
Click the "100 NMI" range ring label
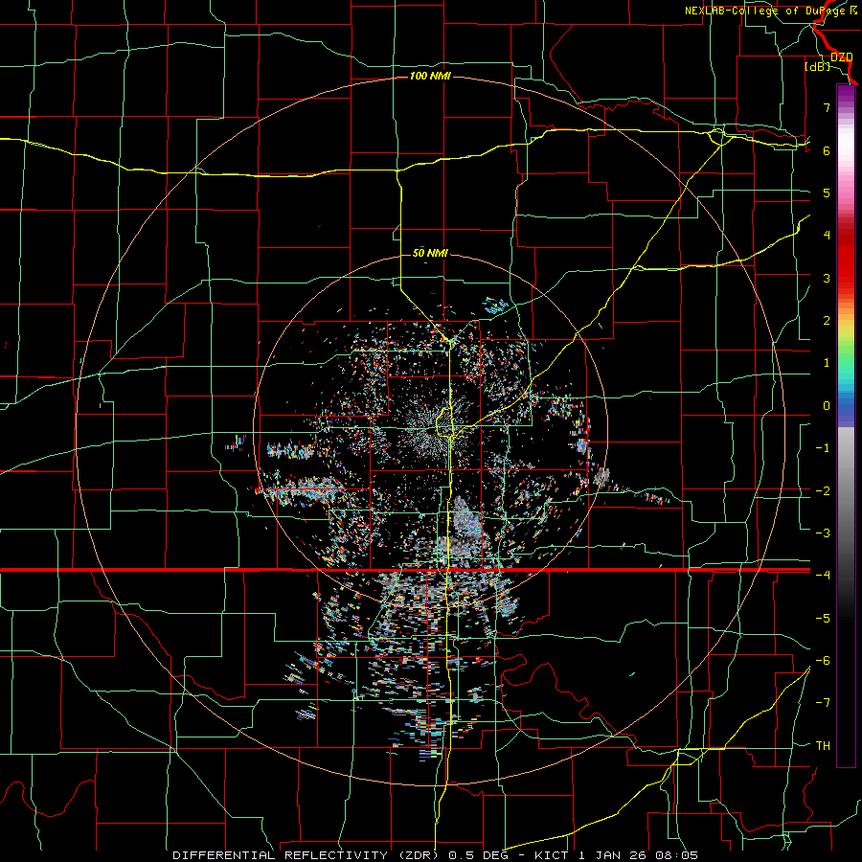(x=430, y=76)
